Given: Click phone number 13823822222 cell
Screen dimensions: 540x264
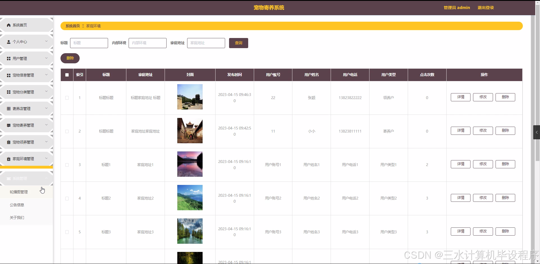Looking at the screenshot, I should (350, 98).
